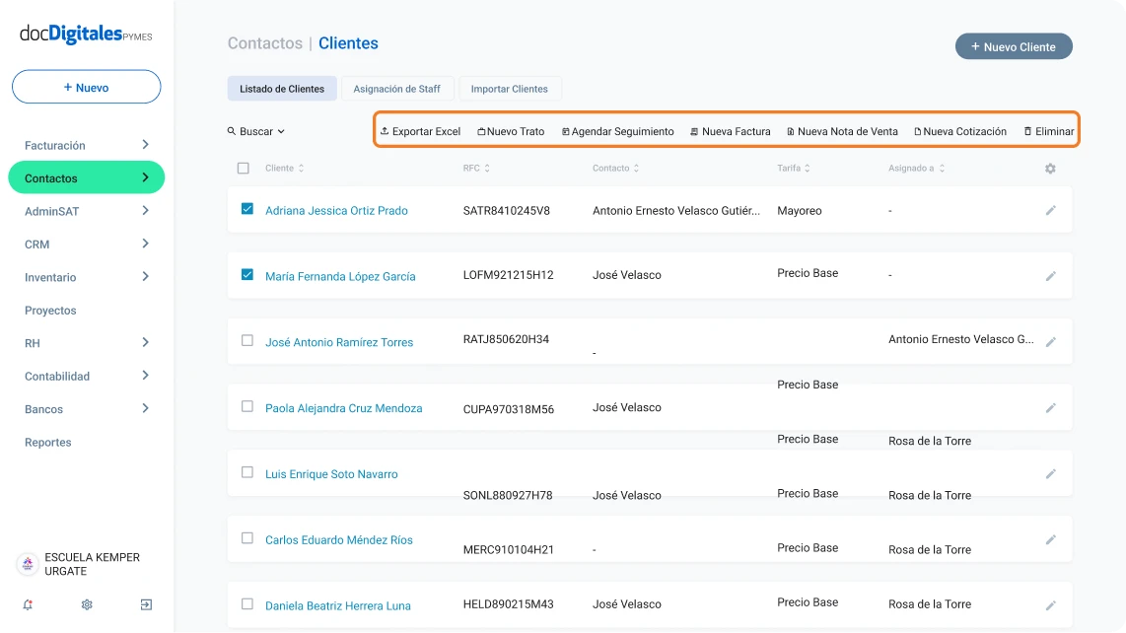Screen dimensions: 1126x633
Task: Expand the RH sidebar section
Action: (x=86, y=343)
